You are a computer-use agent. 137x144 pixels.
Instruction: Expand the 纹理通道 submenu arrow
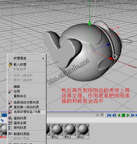click(43, 58)
